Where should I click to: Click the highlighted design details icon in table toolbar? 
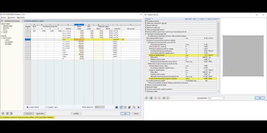coord(121,107)
